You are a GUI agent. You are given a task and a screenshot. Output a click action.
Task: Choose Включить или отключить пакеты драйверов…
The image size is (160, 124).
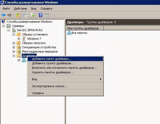tap(65, 68)
